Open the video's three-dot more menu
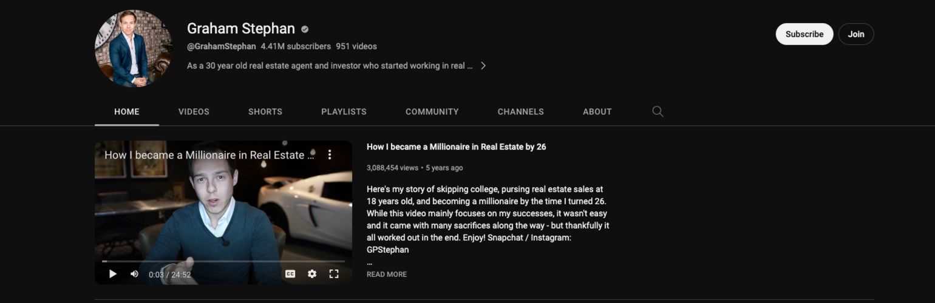Image resolution: width=935 pixels, height=303 pixels. (x=330, y=155)
